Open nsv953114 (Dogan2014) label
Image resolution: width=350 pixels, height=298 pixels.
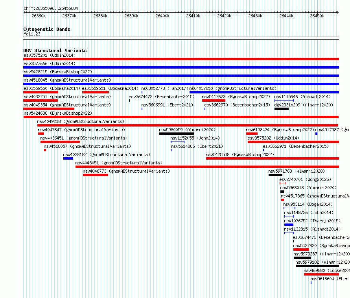pyautogui.click(x=308, y=204)
